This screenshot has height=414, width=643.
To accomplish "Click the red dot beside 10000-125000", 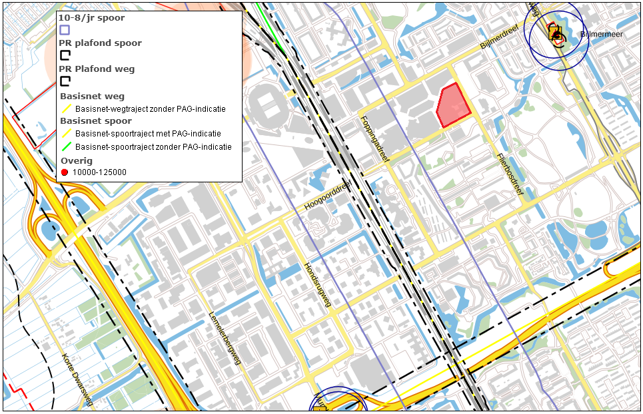I will click(65, 172).
